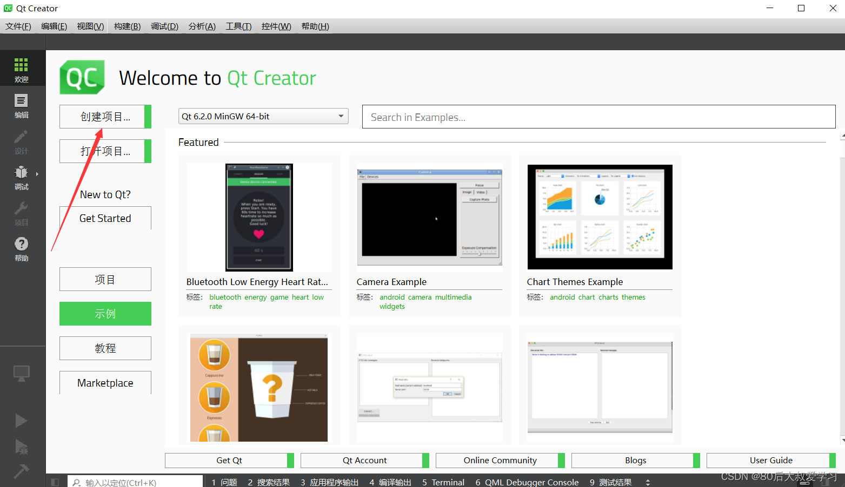Open the Qt version combo box
This screenshot has width=845, height=487.
263,116
